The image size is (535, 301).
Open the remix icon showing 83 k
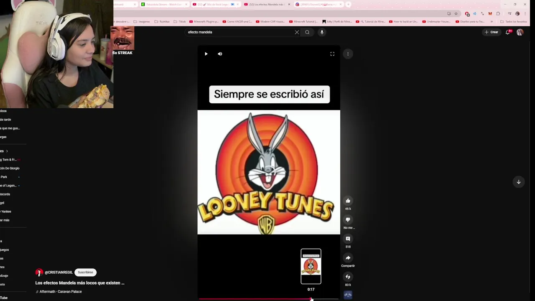click(348, 277)
